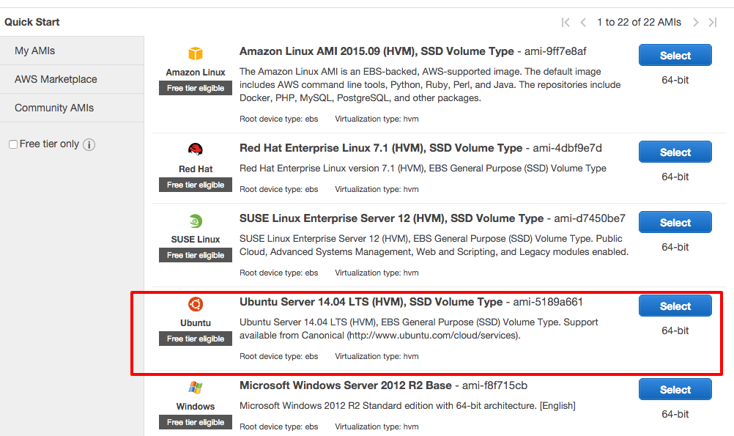Click the Amazon Linux AMI 2015.09 title

coord(377,51)
